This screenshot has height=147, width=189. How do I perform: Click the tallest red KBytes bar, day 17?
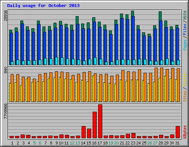click(x=100, y=121)
